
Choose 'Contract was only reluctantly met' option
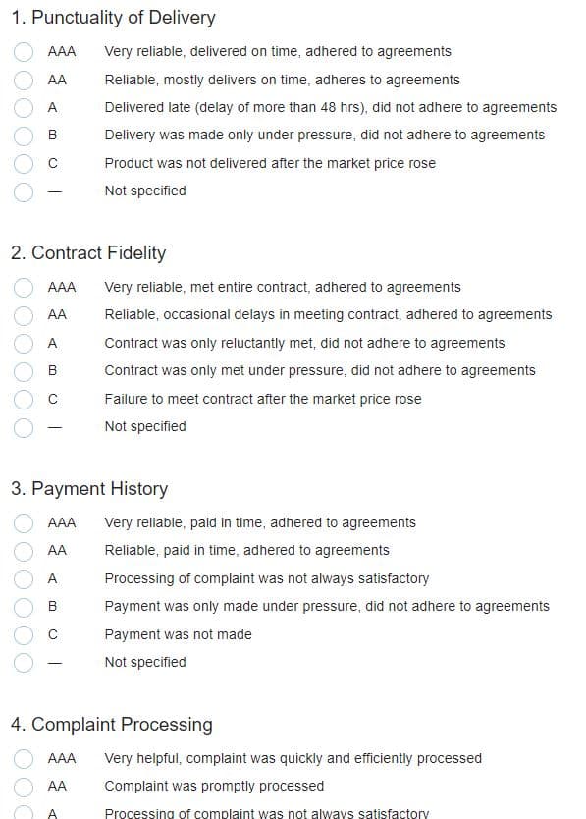pos(24,343)
